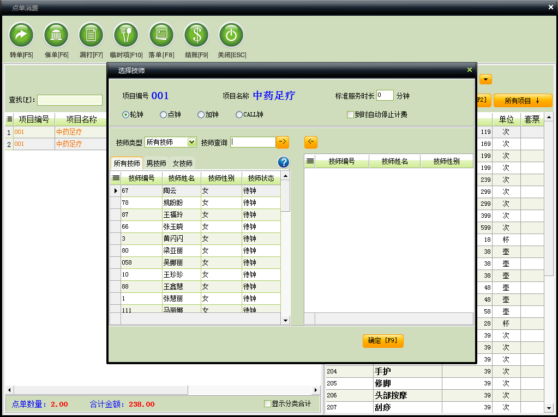Click the 关闭[ESC] power icon

click(231, 35)
